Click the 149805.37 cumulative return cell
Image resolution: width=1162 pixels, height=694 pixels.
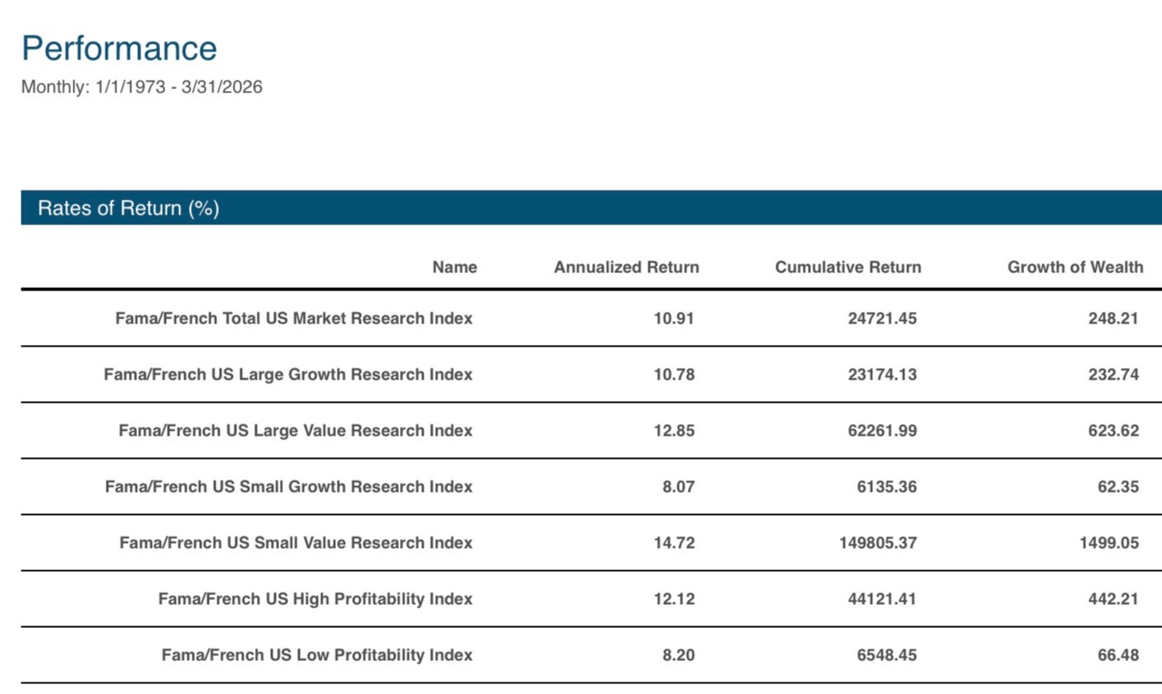point(877,543)
